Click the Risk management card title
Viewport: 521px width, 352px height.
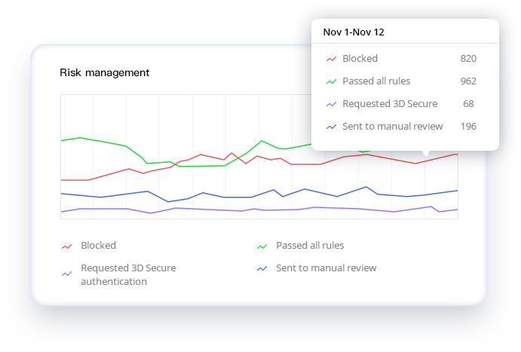104,72
